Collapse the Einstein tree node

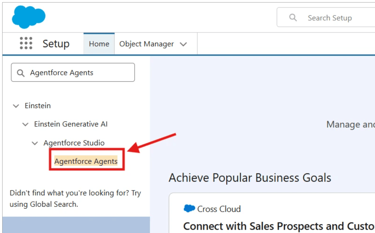click(16, 106)
